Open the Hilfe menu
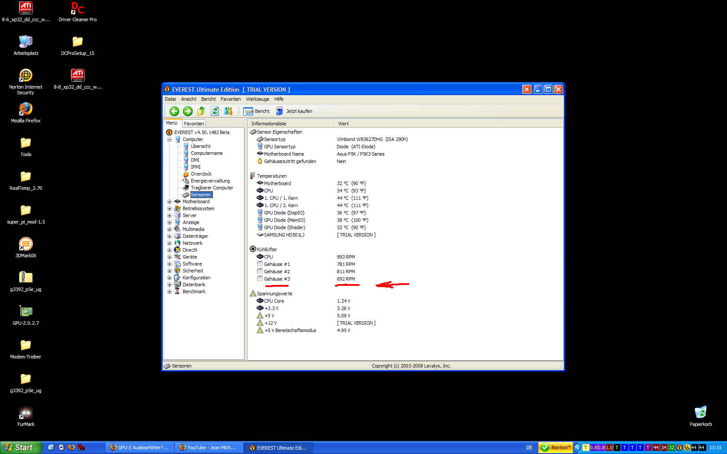727x454 pixels. pyautogui.click(x=279, y=99)
